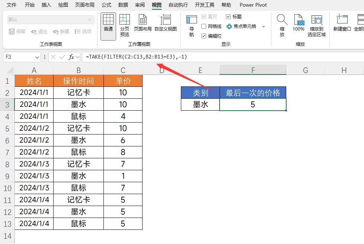The height and width of the screenshot is (244, 364).
Task: Select cell C4 with value 4
Action: point(123,116)
